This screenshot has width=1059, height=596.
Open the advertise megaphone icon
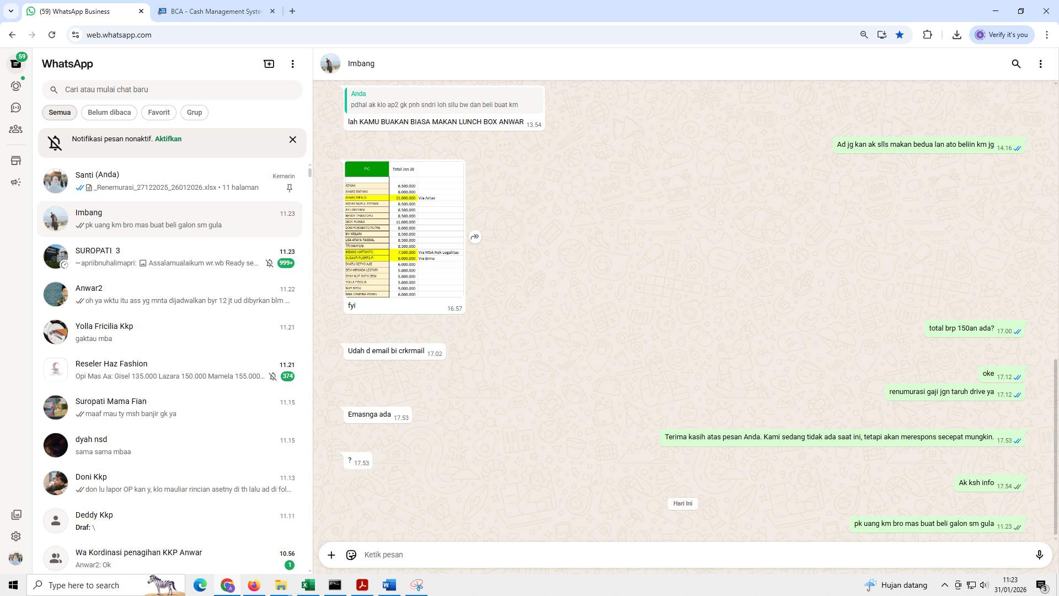(16, 182)
